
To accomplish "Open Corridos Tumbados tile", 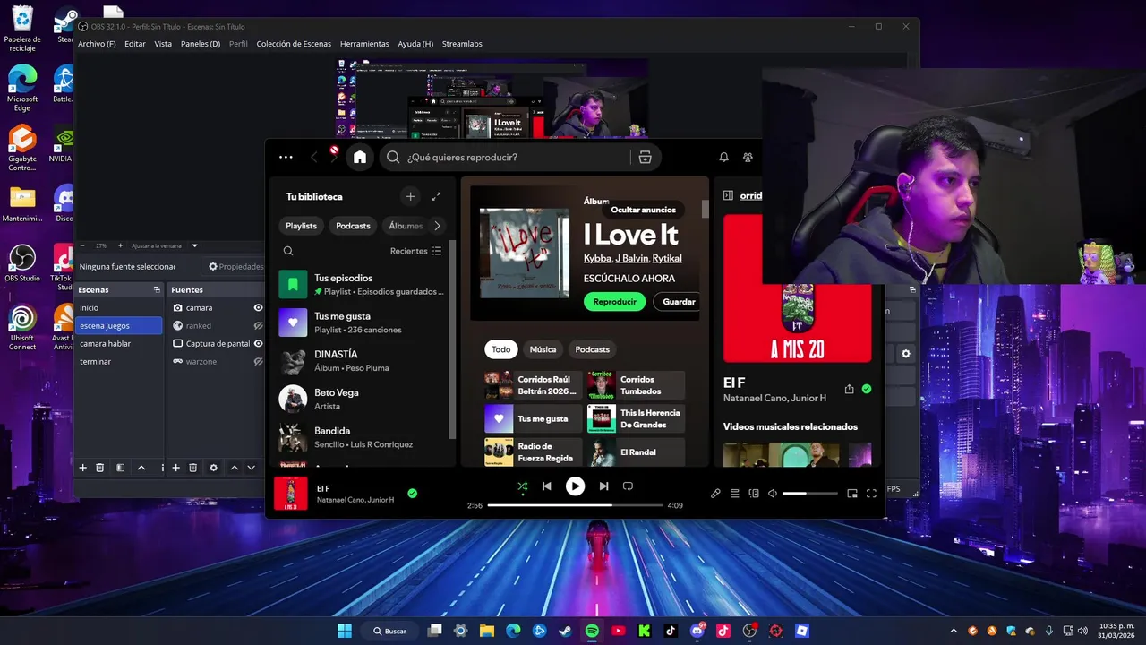I will click(636, 385).
